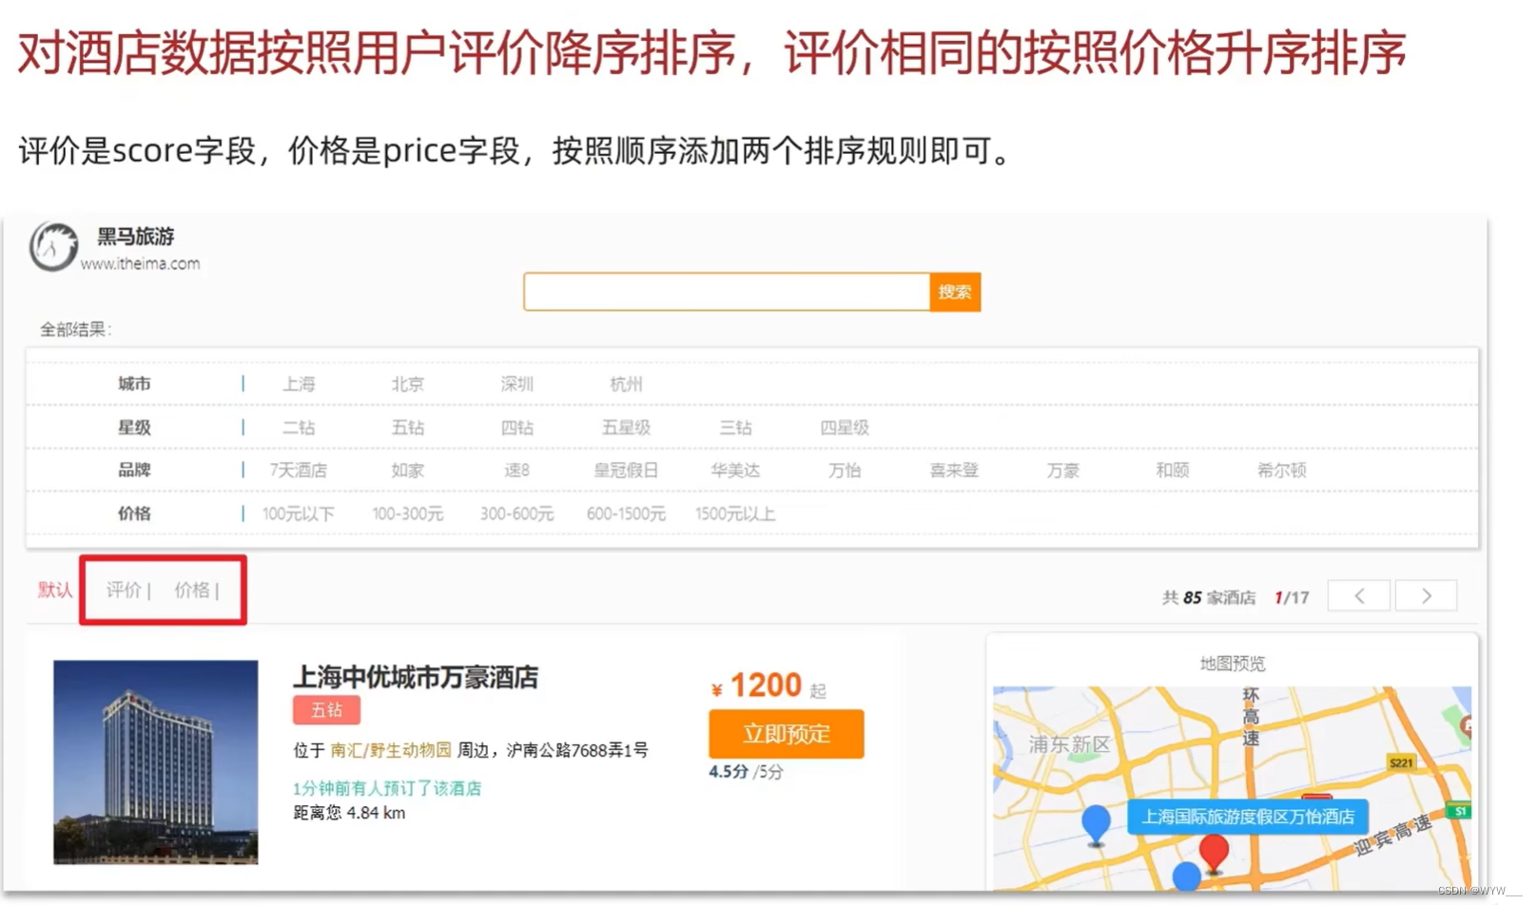Filter by city 北京
Image resolution: width=1537 pixels, height=905 pixels.
[408, 384]
